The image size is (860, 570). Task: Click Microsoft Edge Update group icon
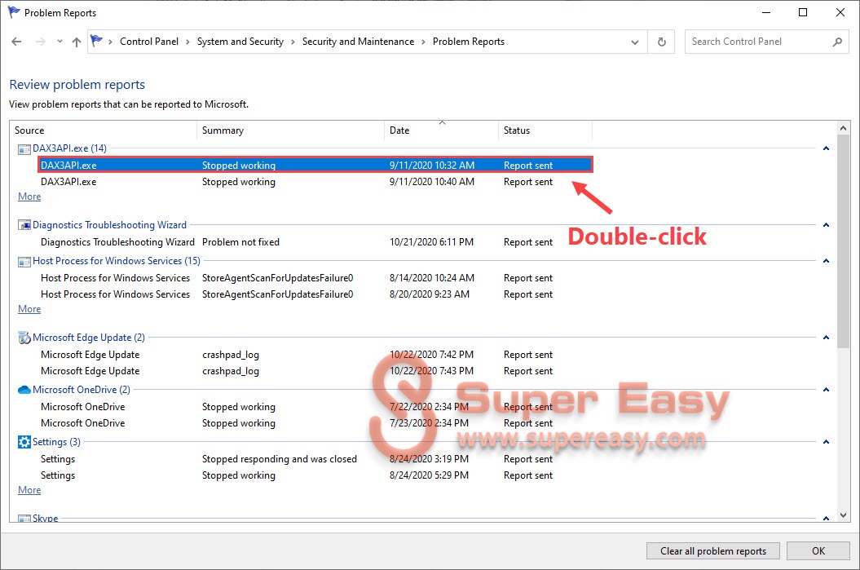tap(24, 338)
